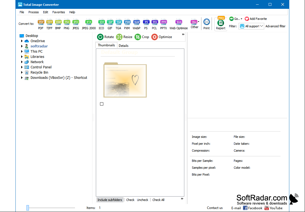Convert to PDF format icon

(41, 24)
